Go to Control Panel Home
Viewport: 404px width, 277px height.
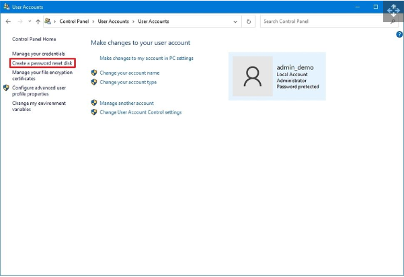pos(34,40)
